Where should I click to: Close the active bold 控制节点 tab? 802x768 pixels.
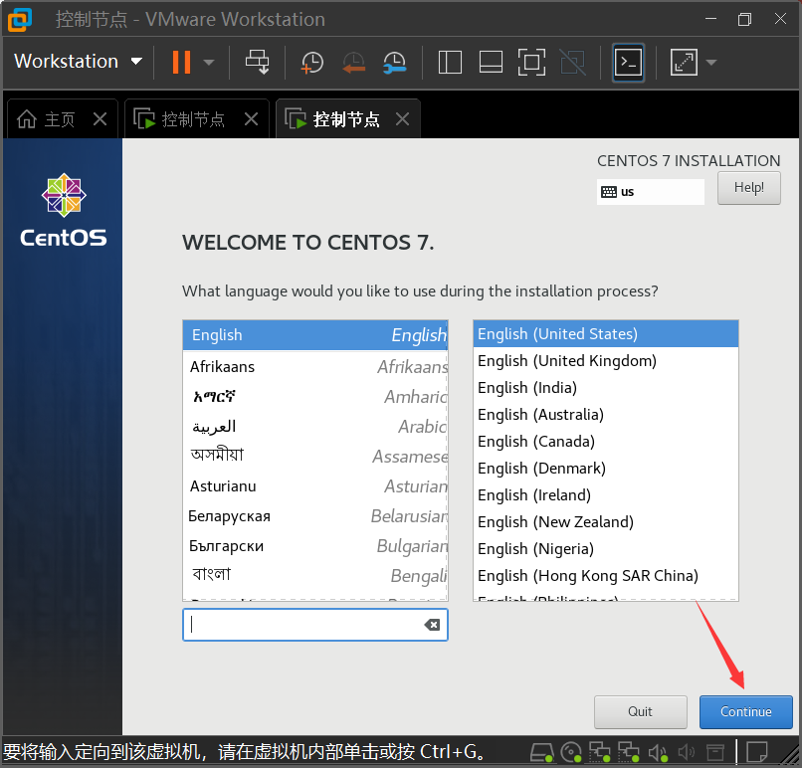click(403, 119)
